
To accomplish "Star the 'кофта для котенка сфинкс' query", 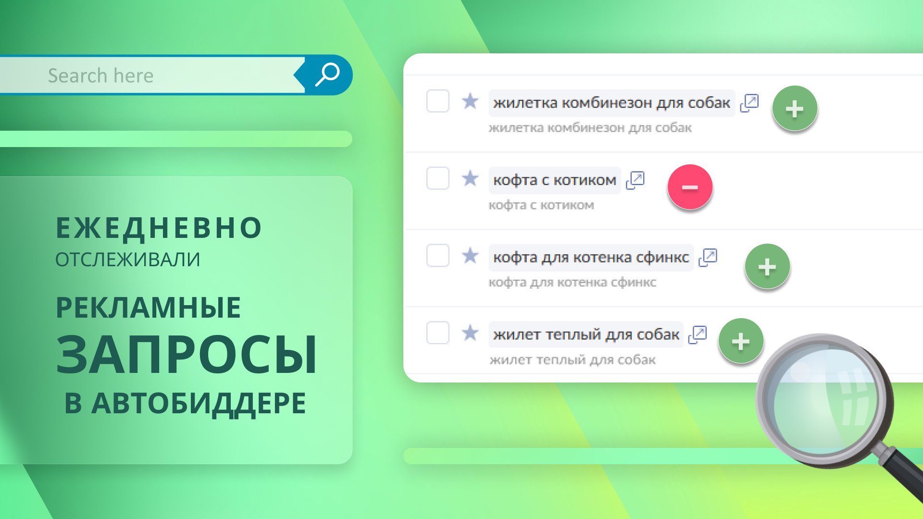I will [x=470, y=256].
